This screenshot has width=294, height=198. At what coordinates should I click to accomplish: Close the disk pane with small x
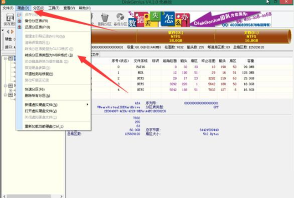pos(3,30)
